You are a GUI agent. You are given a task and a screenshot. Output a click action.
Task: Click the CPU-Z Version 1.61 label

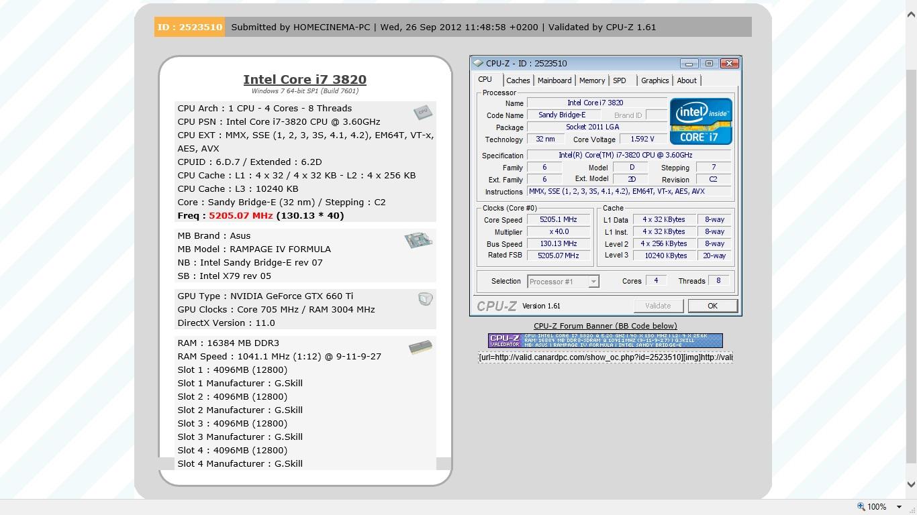pos(541,306)
